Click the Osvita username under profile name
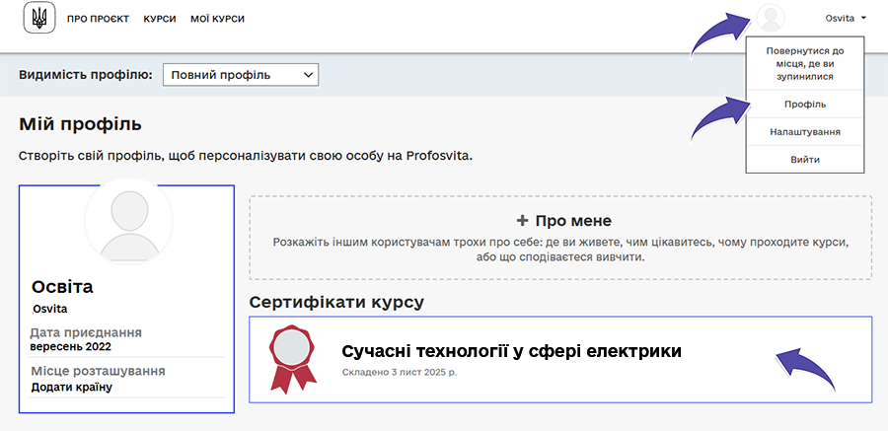This screenshot has height=431, width=888. pyautogui.click(x=50, y=310)
